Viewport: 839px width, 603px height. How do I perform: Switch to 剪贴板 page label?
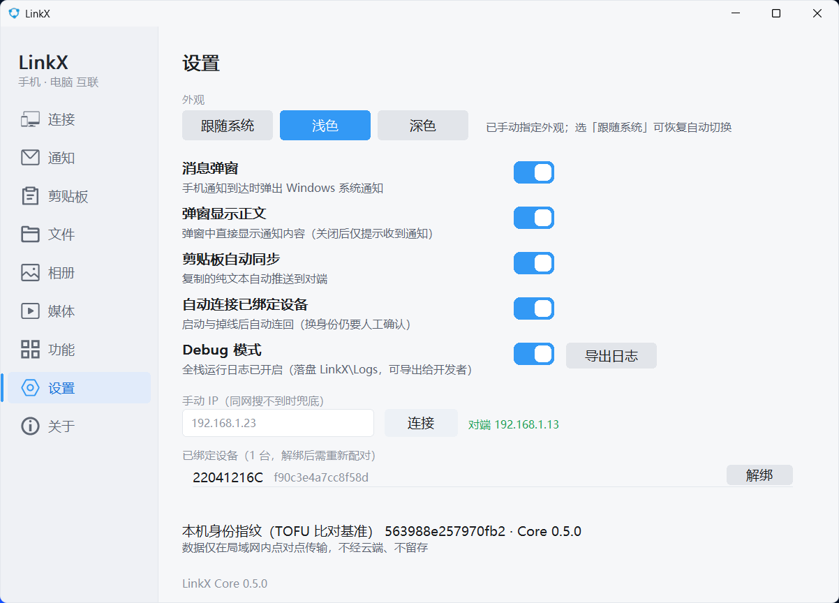pyautogui.click(x=68, y=196)
